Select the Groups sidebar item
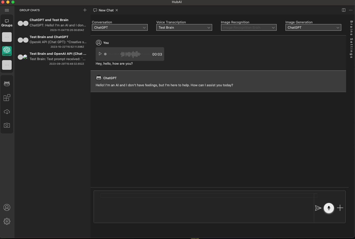 [x=7, y=23]
